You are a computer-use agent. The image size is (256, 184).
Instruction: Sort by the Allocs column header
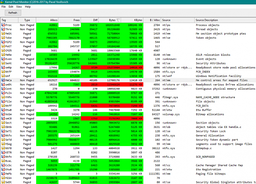47,20
